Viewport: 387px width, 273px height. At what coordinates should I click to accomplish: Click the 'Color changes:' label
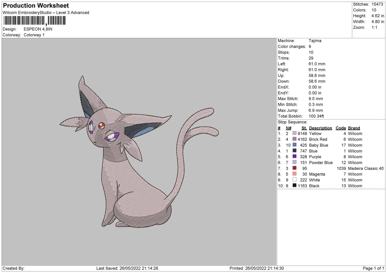[292, 47]
